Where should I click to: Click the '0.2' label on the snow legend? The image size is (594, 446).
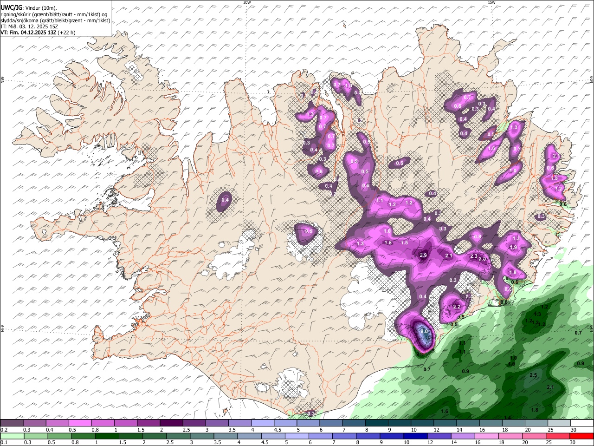pos(4,430)
